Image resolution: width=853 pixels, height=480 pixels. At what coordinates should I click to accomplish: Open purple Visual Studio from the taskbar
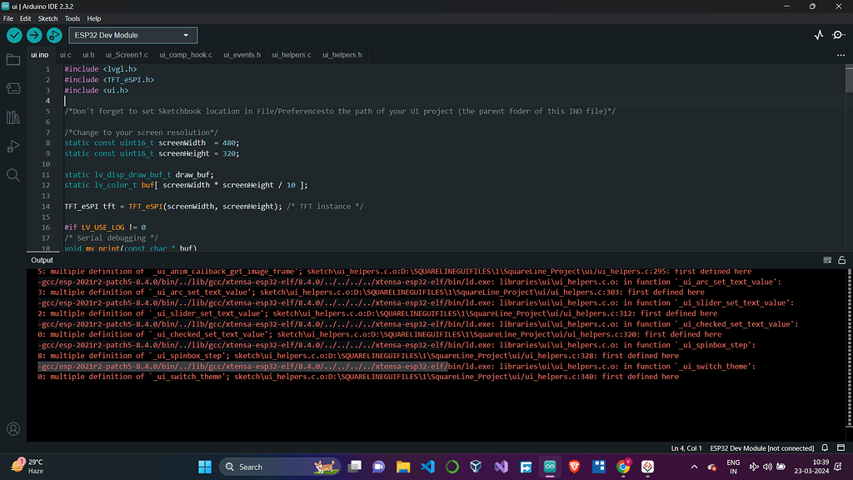501,467
